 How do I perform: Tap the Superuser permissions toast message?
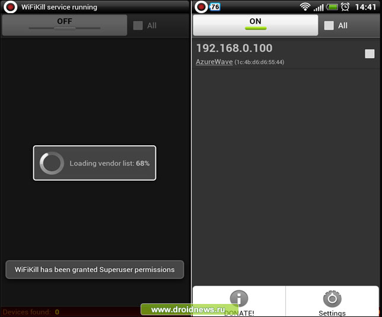coord(94,270)
